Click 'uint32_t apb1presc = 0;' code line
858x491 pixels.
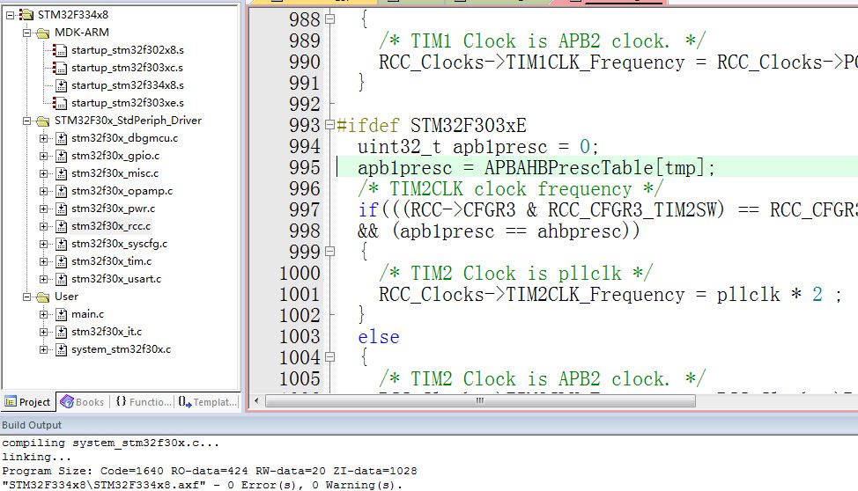point(477,147)
